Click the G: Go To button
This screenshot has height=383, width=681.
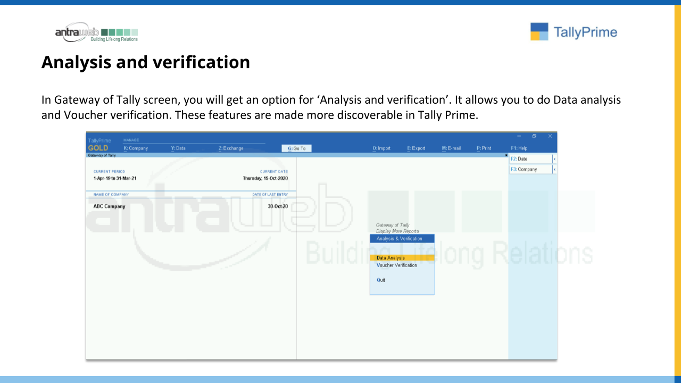(296, 148)
